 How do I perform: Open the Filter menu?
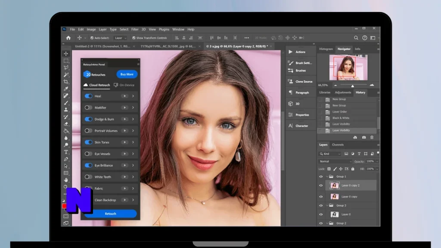pyautogui.click(x=135, y=29)
